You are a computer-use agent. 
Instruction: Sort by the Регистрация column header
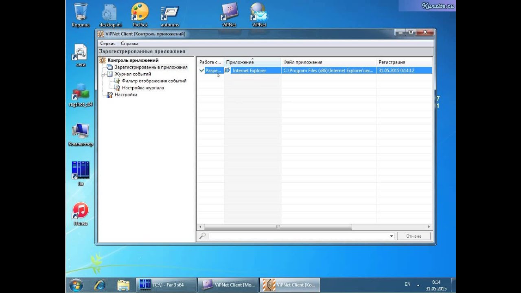pos(405,62)
